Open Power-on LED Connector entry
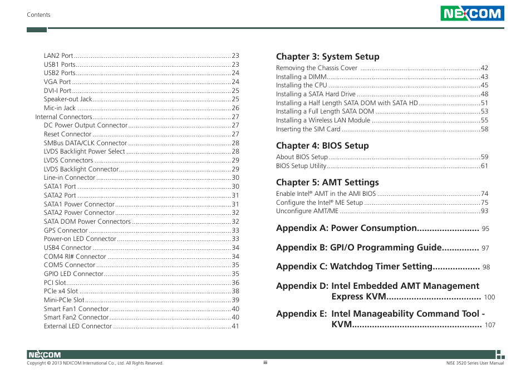This screenshot has width=531, height=374. (x=141, y=239)
